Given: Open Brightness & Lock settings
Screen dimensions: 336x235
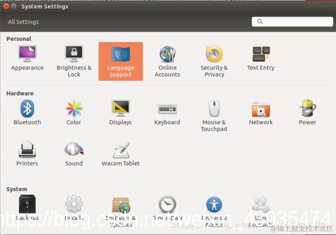Looking at the screenshot, I should click(74, 61).
